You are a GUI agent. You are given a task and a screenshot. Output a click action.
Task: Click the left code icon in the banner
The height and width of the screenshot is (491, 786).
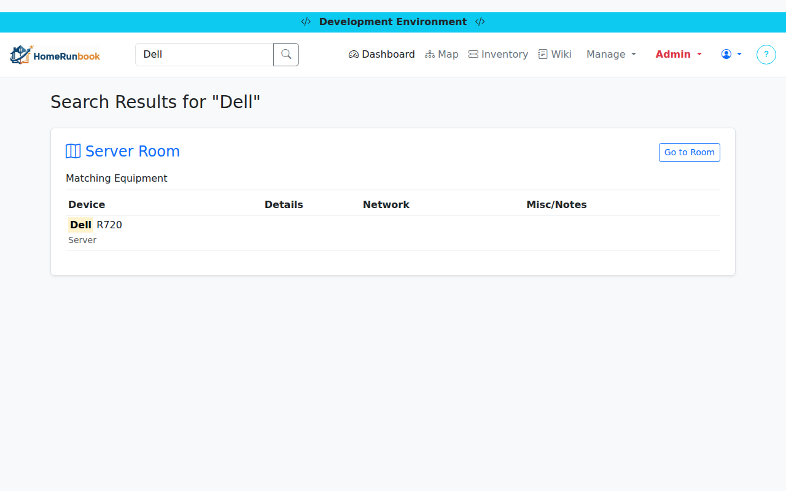click(306, 21)
